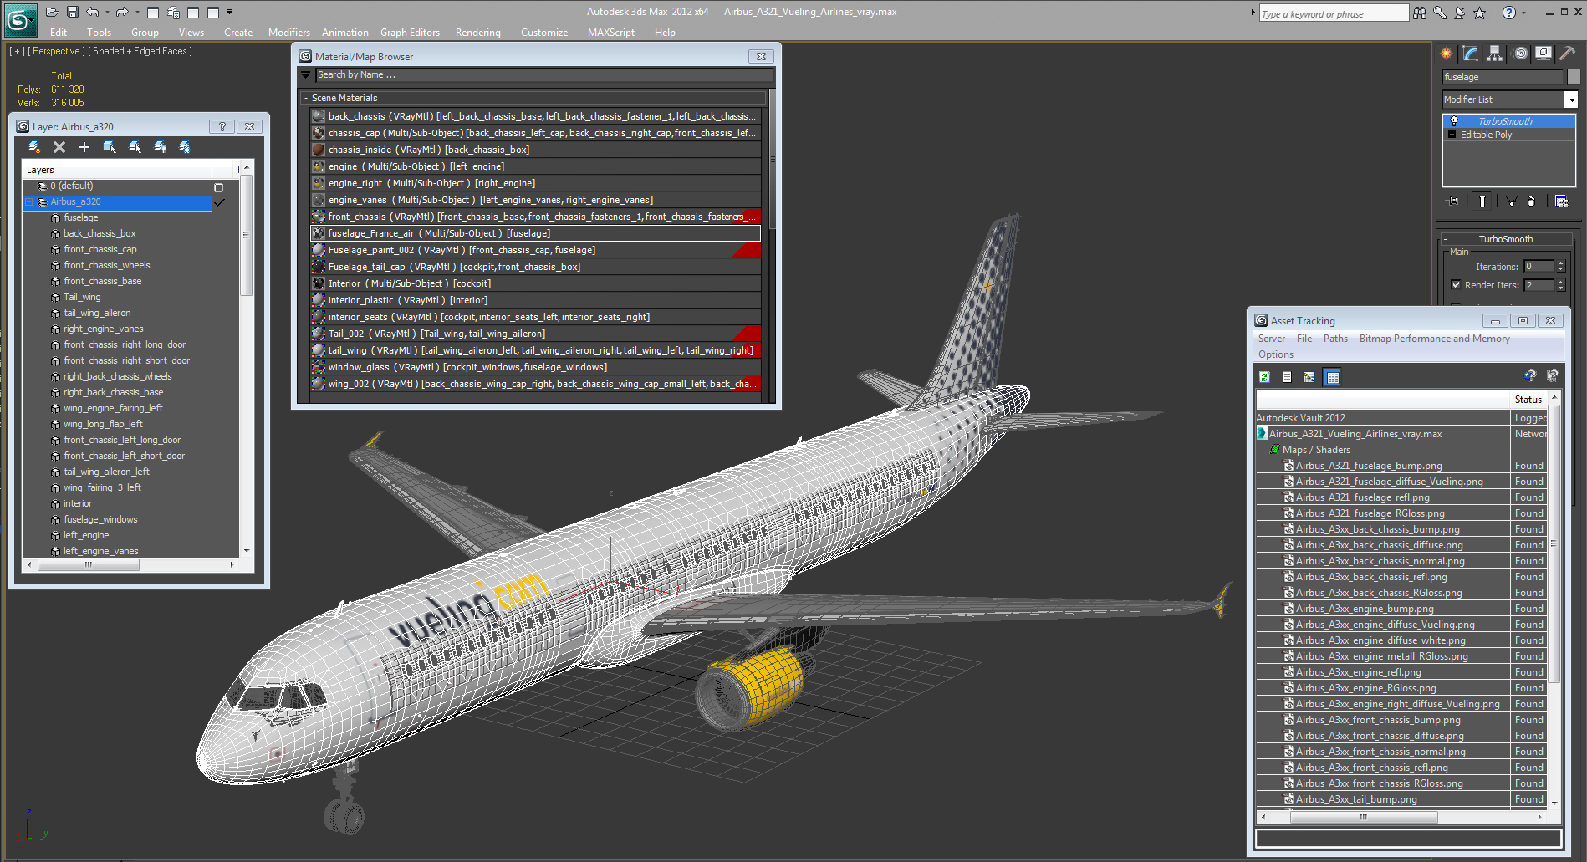Delete highlighted layers with the X icon
Viewport: 1587px width, 862px height.
[x=59, y=147]
